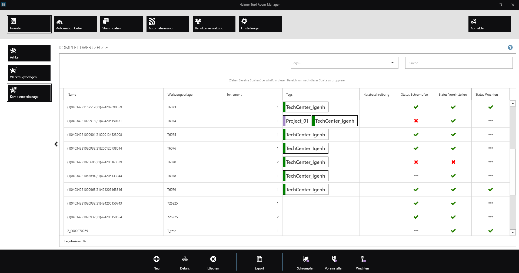The width and height of the screenshot is (519, 273).
Task: Open the Automation Cube module
Action: point(75,24)
